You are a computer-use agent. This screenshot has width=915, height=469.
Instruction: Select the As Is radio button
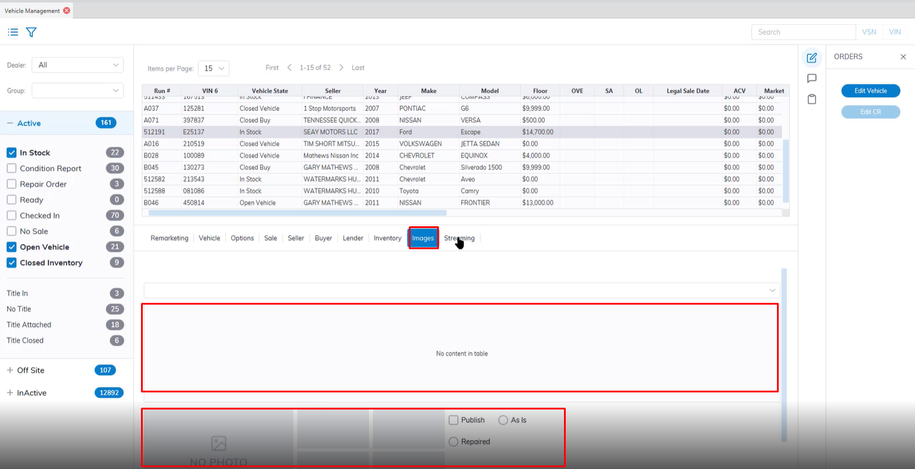click(503, 420)
